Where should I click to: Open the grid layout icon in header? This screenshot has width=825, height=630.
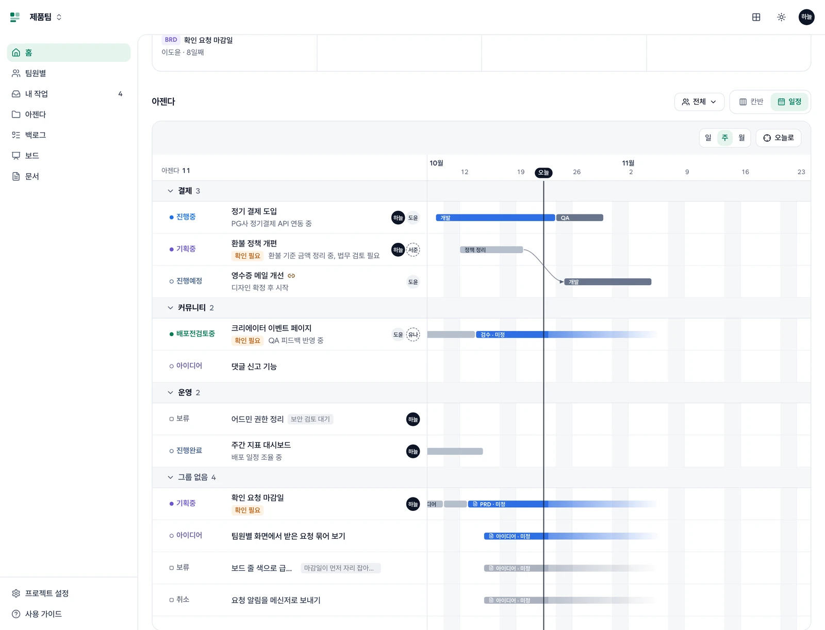click(756, 17)
